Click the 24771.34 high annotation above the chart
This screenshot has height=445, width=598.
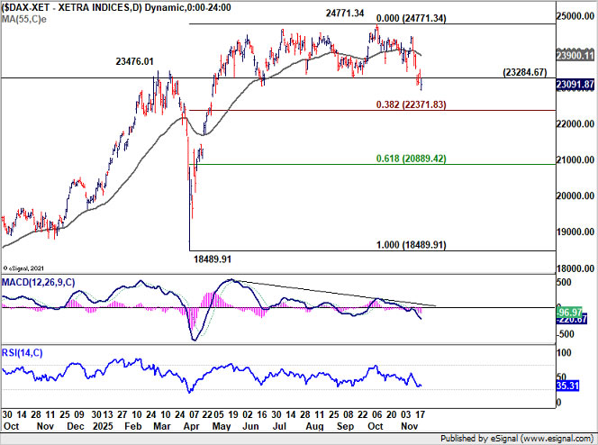point(345,13)
